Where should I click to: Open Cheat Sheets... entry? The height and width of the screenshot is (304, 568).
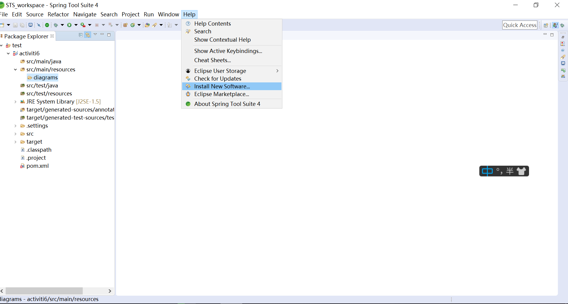pyautogui.click(x=232, y=60)
